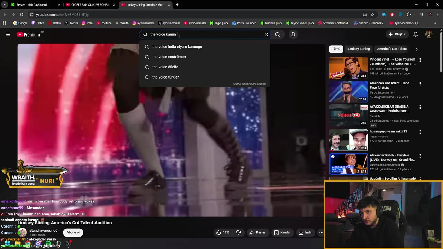Screen dimensions: 443x249
Task: Choose suggestion 'the voice india niyam kanungo'
Action: pyautogui.click(x=205, y=47)
